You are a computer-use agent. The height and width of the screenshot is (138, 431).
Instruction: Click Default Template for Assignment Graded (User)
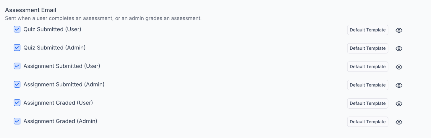pyautogui.click(x=367, y=104)
